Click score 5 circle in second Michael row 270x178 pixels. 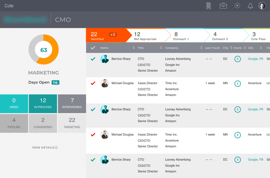coord(238,135)
